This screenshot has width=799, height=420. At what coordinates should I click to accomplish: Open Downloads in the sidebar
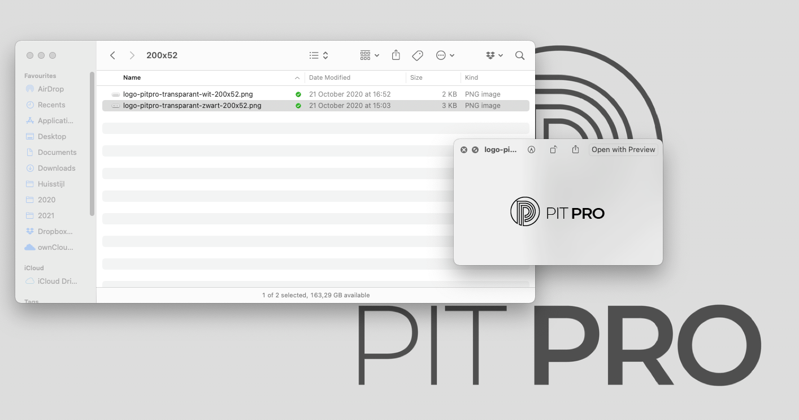(x=57, y=168)
